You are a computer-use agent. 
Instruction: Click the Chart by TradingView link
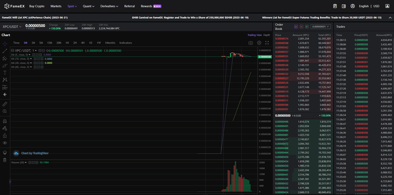coord(35,153)
